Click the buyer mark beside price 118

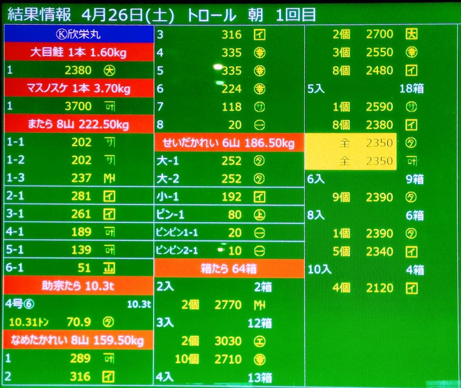coord(259,107)
